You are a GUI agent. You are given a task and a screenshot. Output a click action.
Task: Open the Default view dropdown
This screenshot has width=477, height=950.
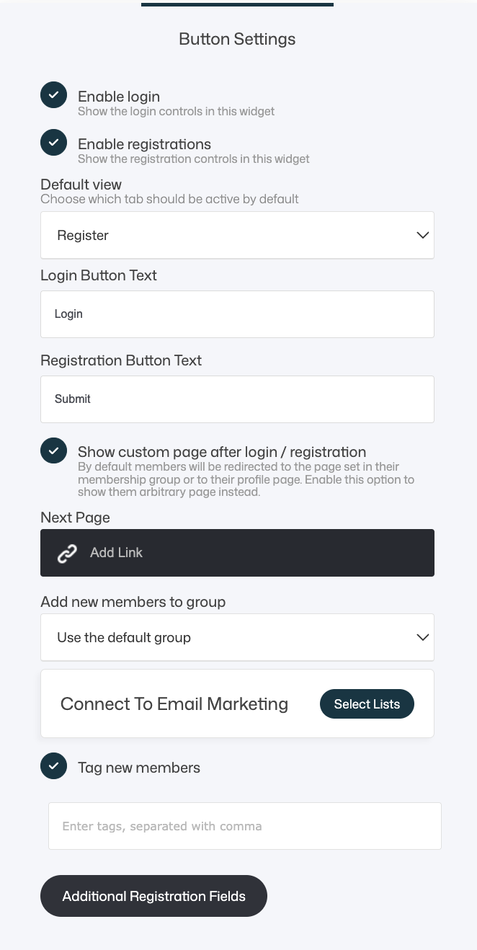click(x=237, y=235)
